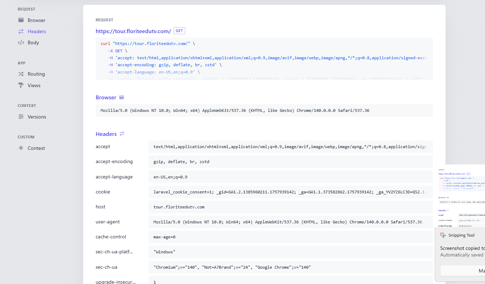Click the Body code brackets icon

21,43
